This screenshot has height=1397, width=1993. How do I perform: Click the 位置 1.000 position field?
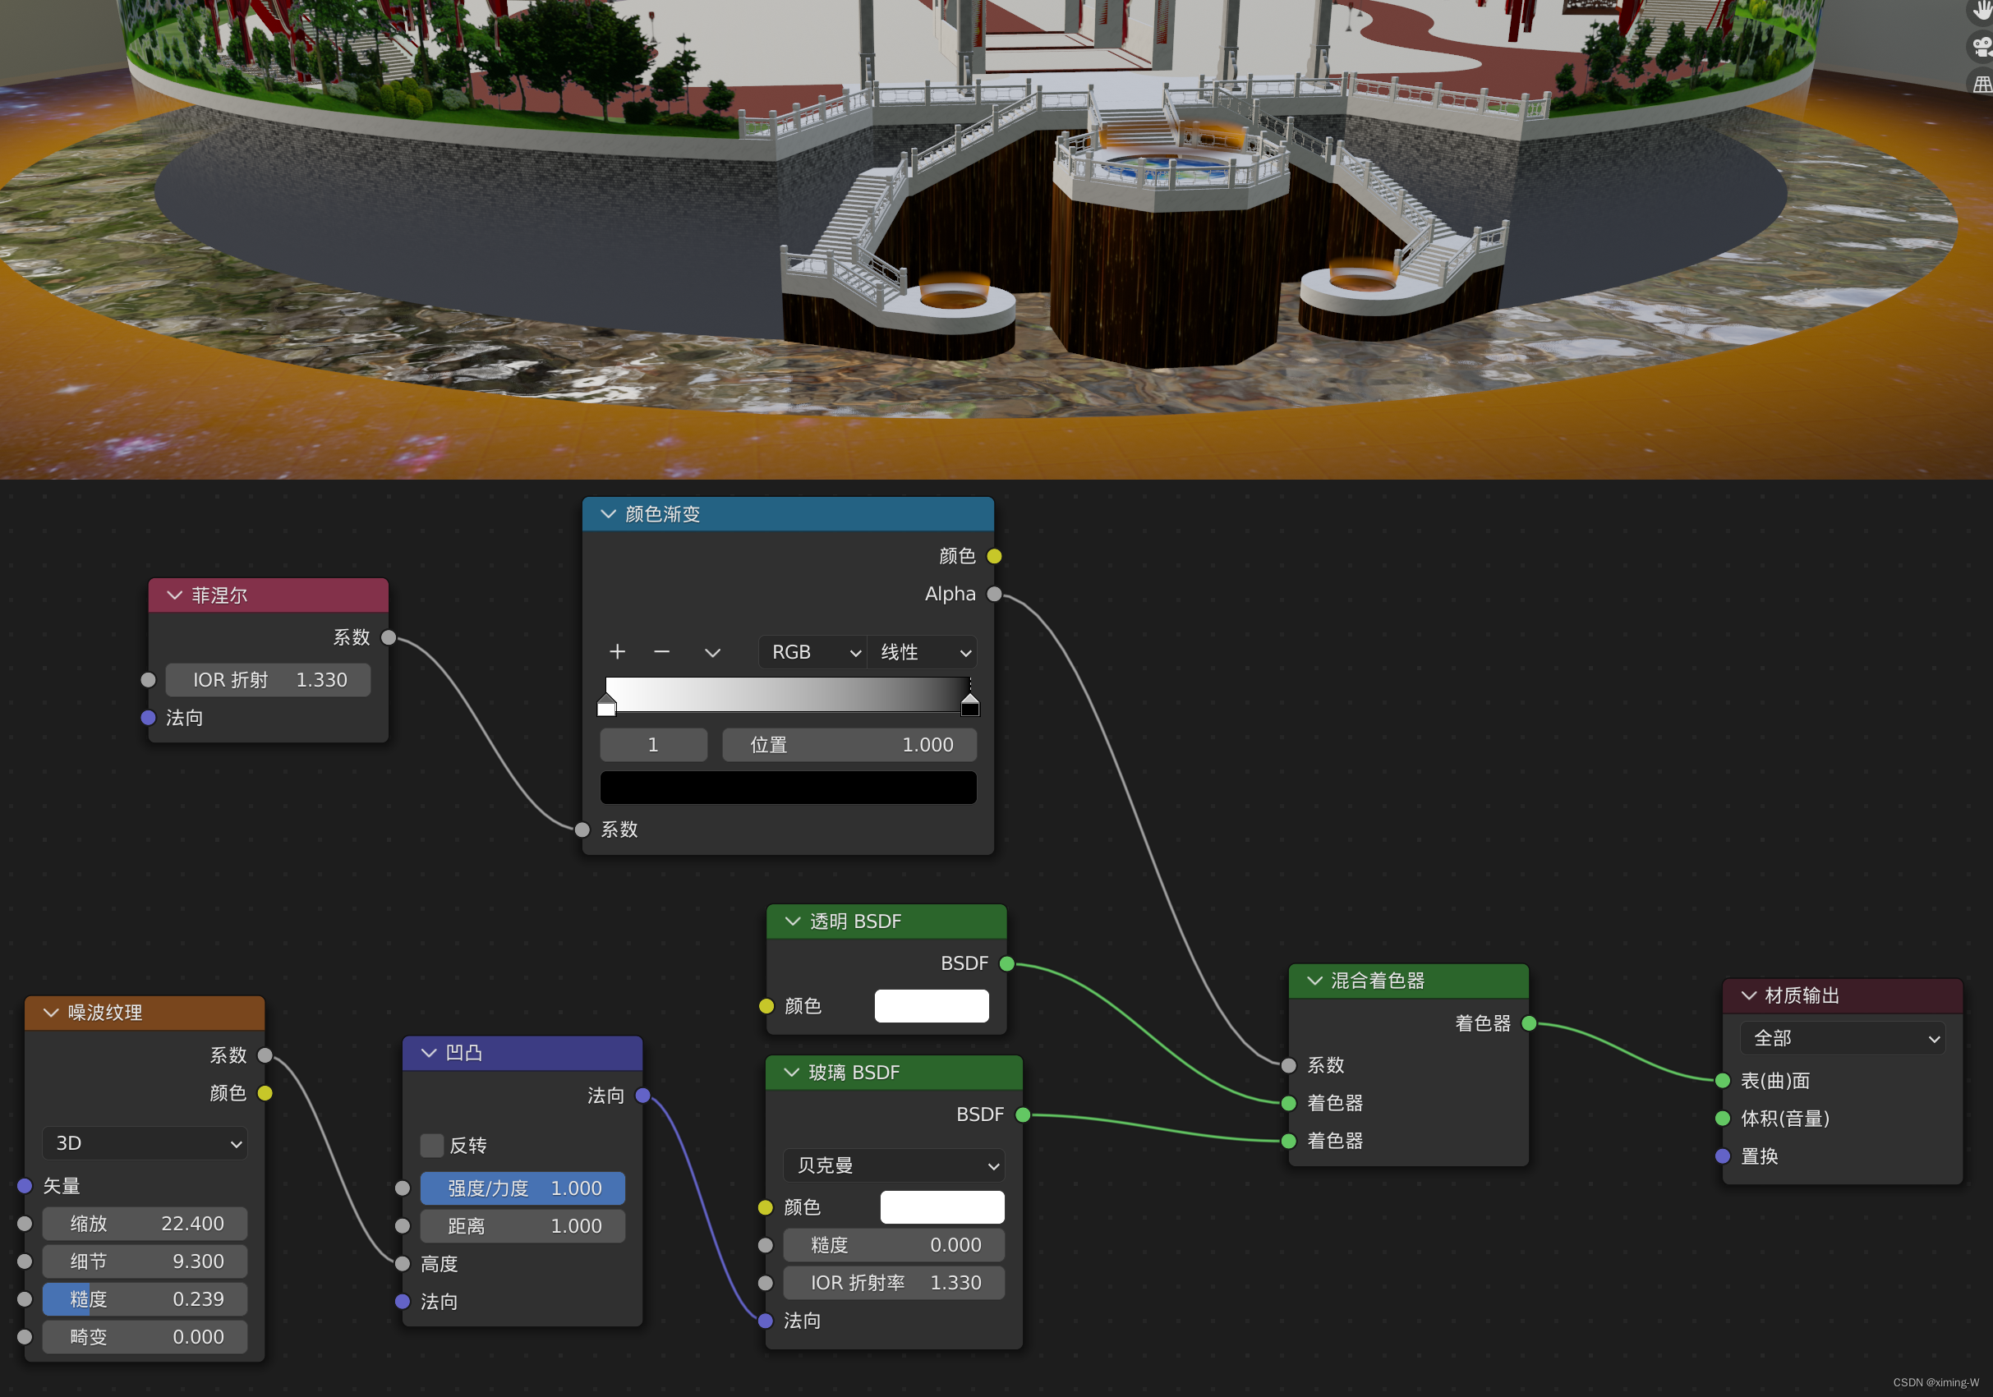[849, 744]
